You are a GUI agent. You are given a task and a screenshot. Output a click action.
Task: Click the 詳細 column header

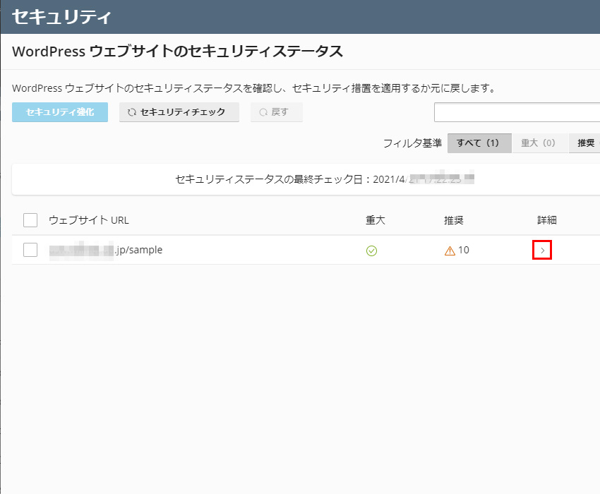click(x=547, y=220)
